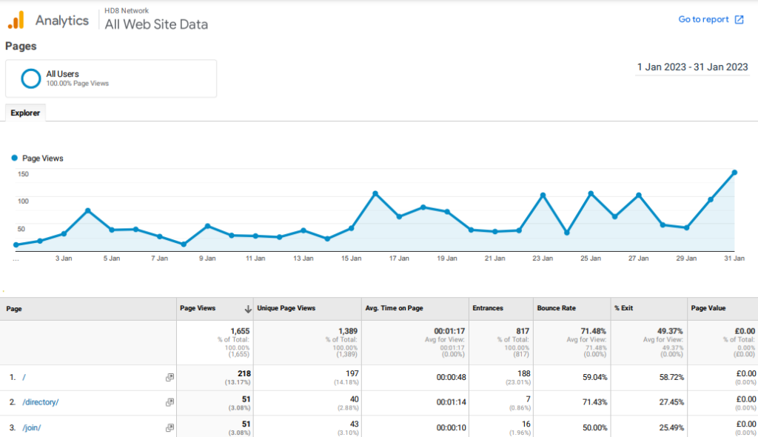
Task: Open the "/" homepage link in the table
Action: (x=23, y=377)
